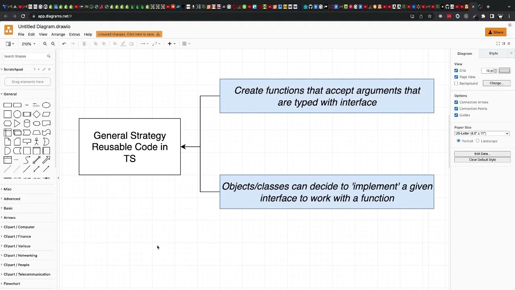
Task: Toggle fullscreen icon above the Format panel
Action: [x=498, y=43]
